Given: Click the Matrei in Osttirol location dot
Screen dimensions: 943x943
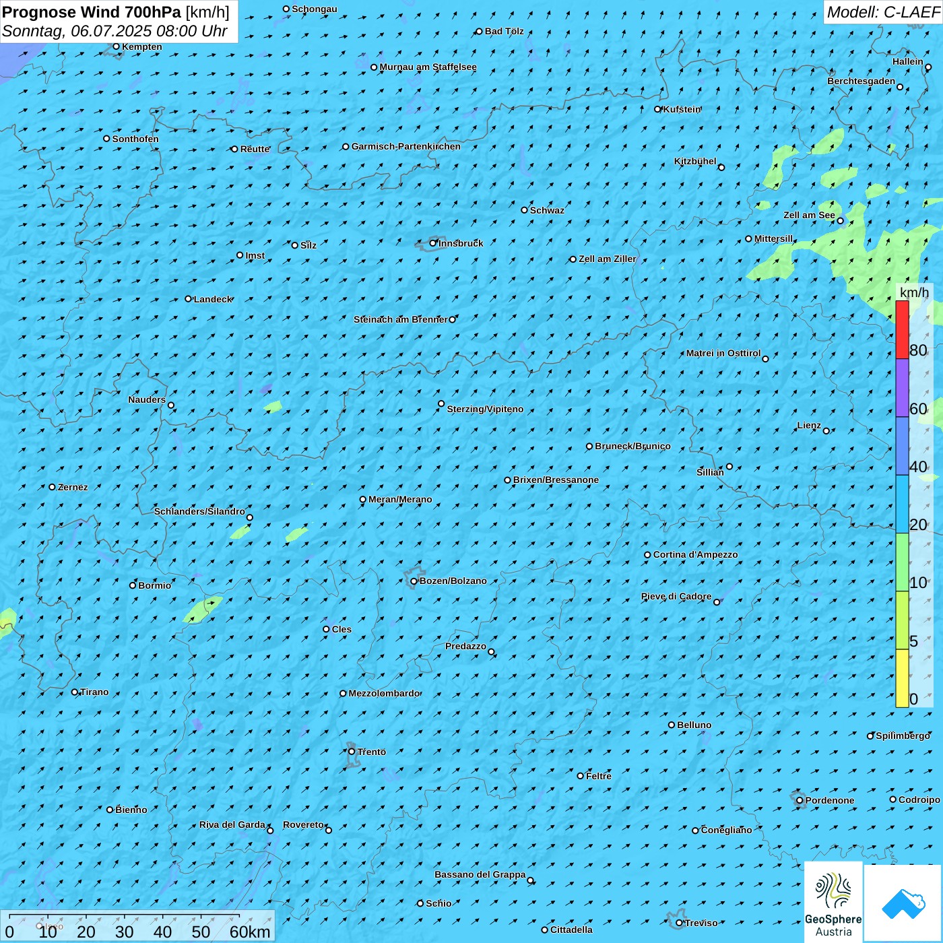Looking at the screenshot, I should pyautogui.click(x=765, y=359).
